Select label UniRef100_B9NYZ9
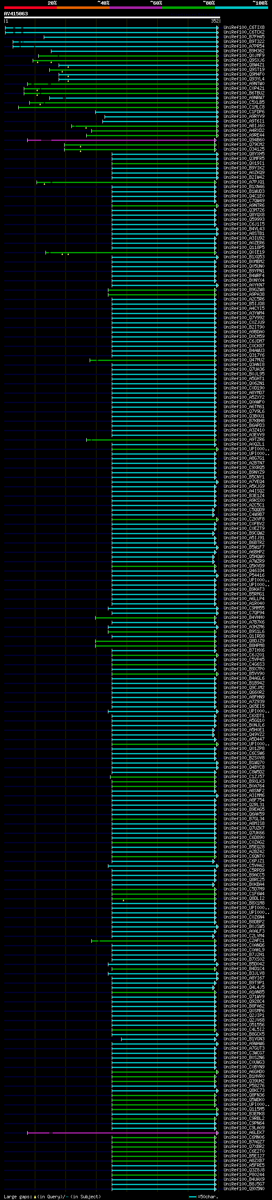This screenshot has height=1200, width=272. click(244, 472)
